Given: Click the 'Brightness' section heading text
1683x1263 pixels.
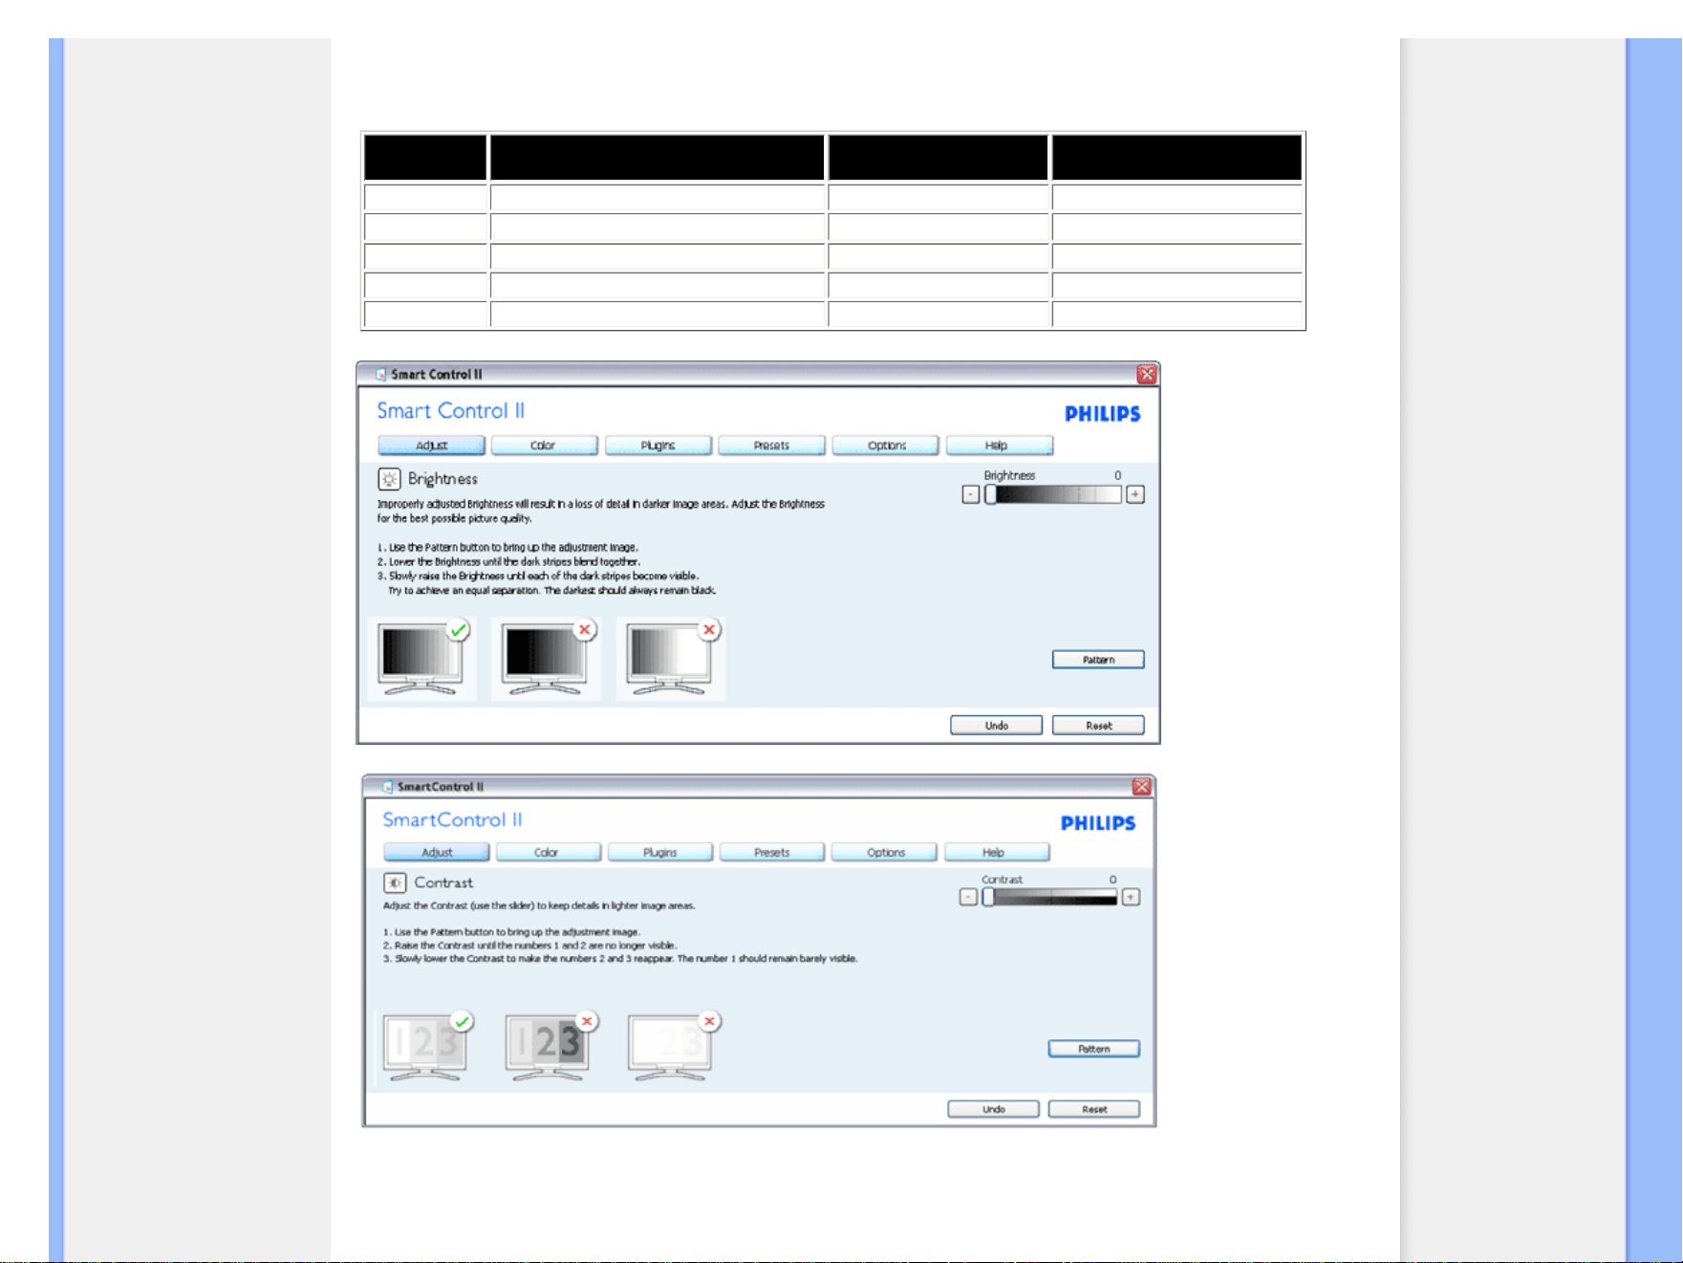Looking at the screenshot, I should tap(442, 479).
